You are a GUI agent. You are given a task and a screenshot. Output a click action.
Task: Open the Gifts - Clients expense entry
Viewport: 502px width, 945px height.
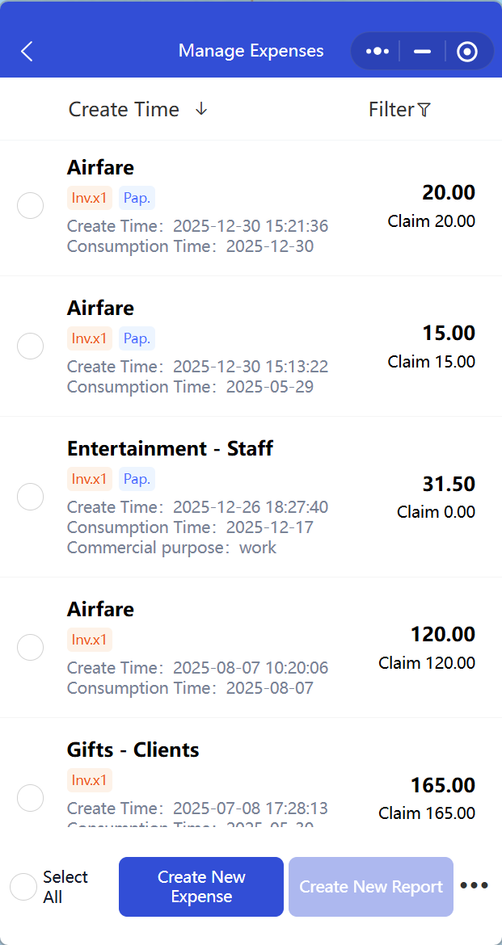pyautogui.click(x=243, y=775)
